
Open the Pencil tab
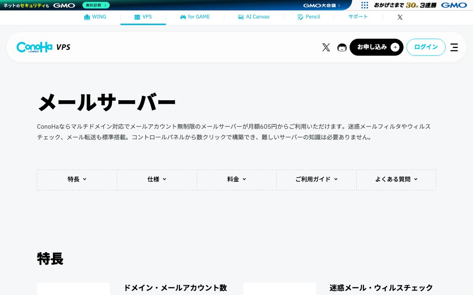[309, 17]
